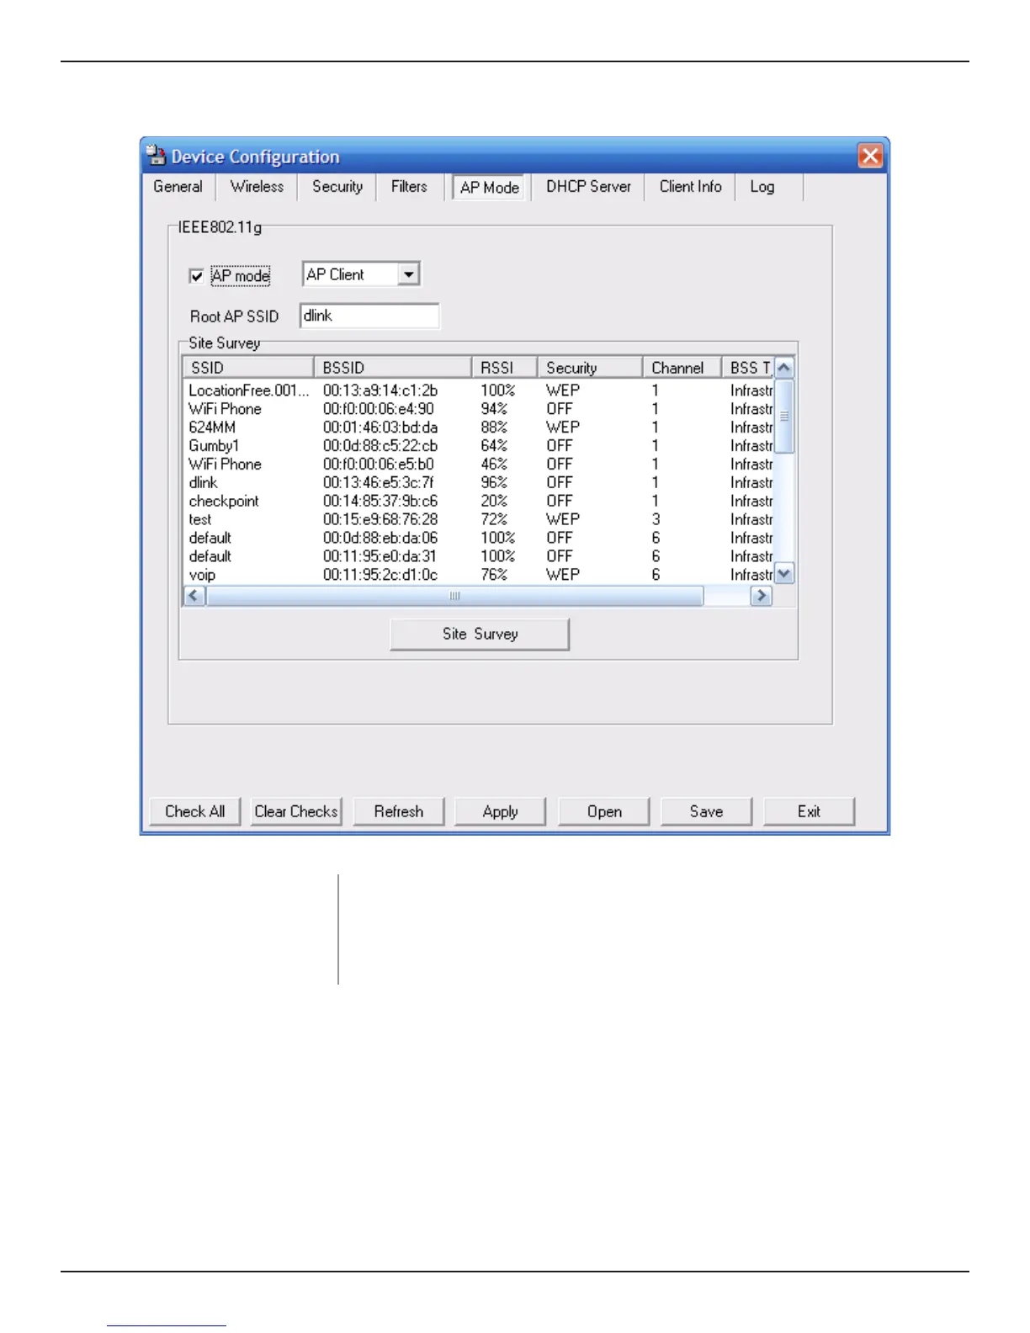Click the Site Survey button
This screenshot has width=1030, height=1333.
pos(480,634)
